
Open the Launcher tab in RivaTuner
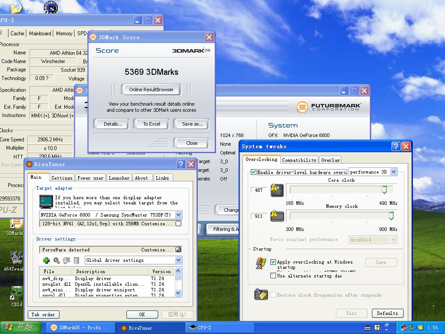[119, 178]
